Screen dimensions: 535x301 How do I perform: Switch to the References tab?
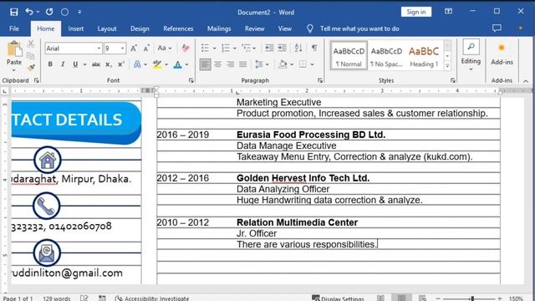pyautogui.click(x=178, y=28)
